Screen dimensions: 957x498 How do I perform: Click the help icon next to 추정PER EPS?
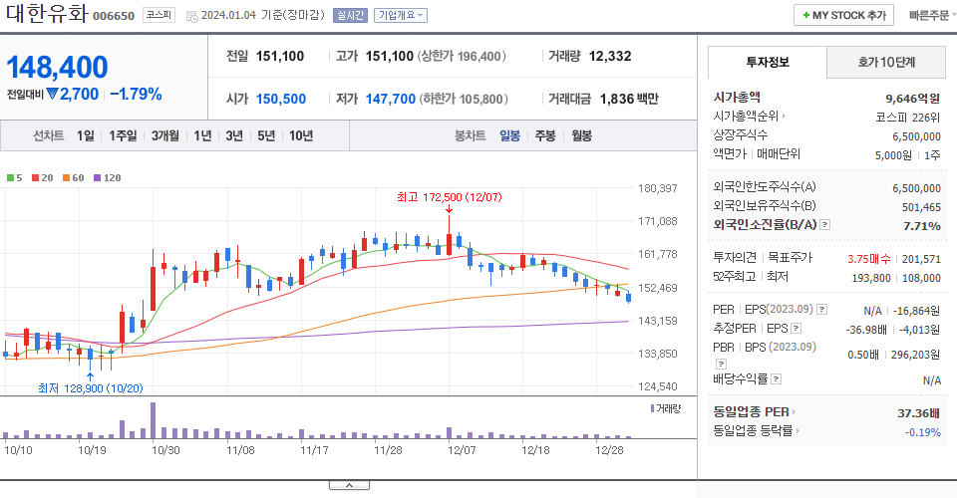click(x=796, y=329)
